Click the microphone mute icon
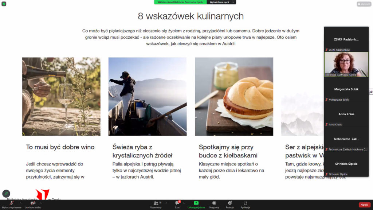The width and height of the screenshot is (373, 210). [12, 203]
